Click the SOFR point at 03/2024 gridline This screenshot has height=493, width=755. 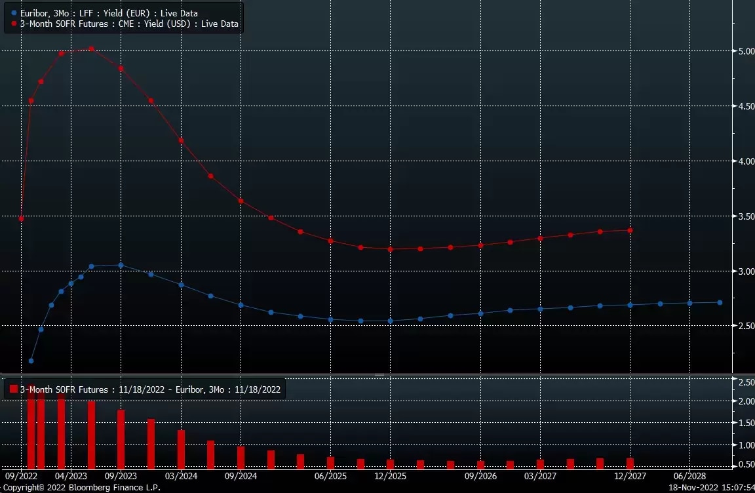(181, 140)
